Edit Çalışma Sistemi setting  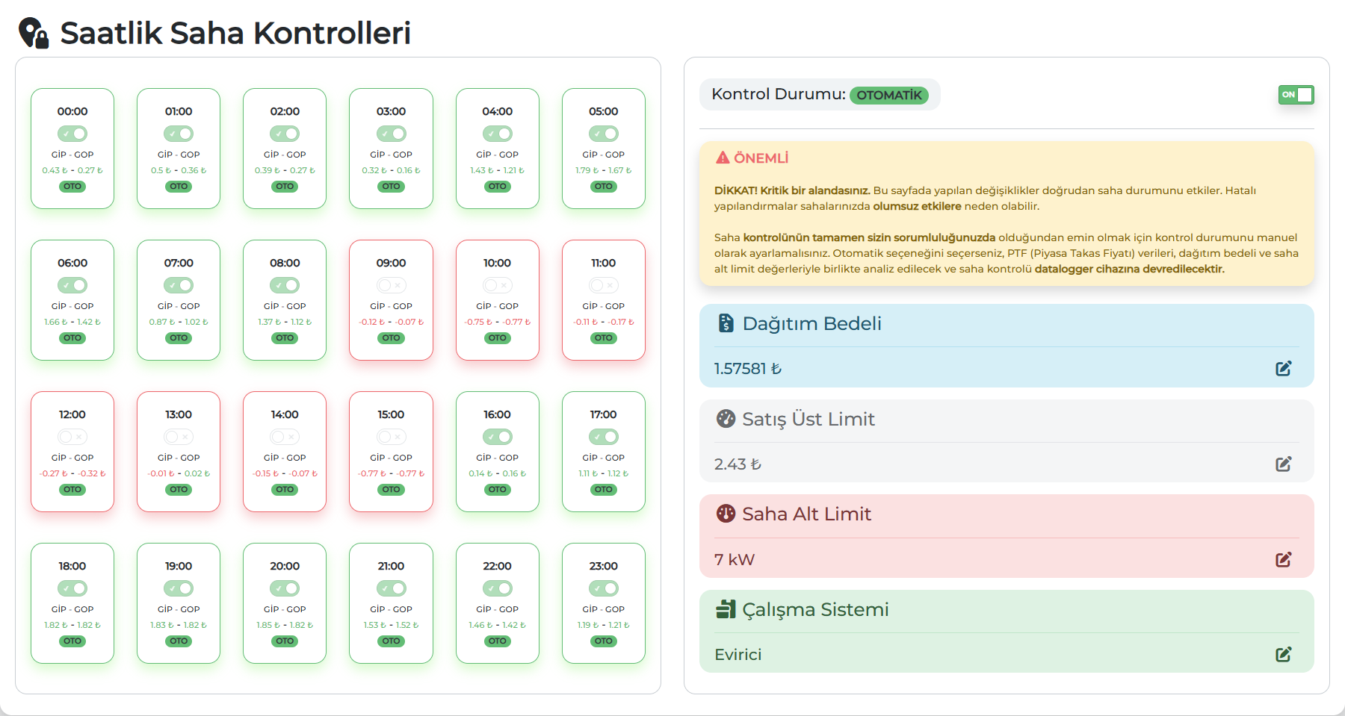1283,654
